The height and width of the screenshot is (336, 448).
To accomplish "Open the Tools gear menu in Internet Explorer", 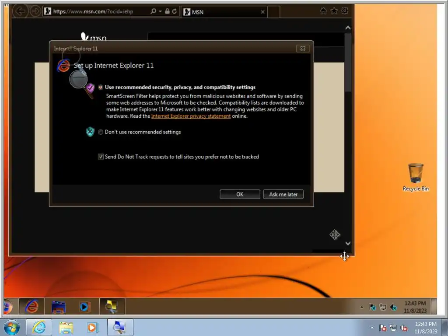I will click(345, 11).
